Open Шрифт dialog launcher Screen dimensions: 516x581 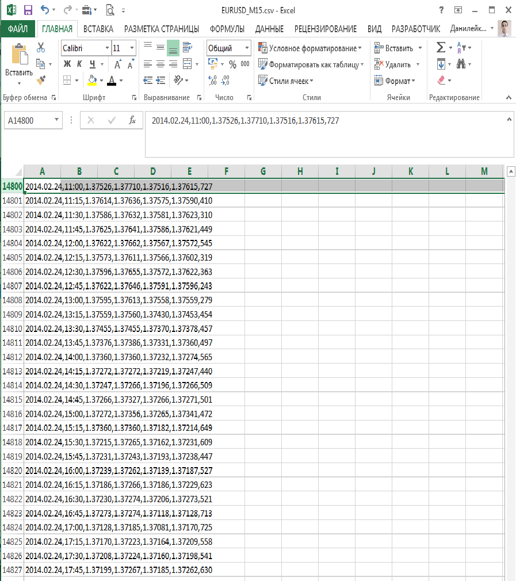(x=134, y=97)
